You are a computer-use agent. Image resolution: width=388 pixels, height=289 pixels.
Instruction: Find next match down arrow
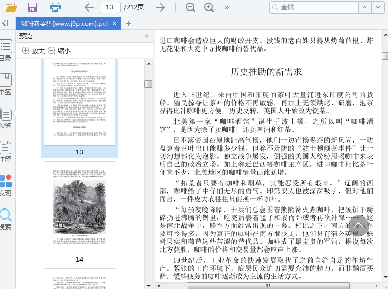point(378,7)
